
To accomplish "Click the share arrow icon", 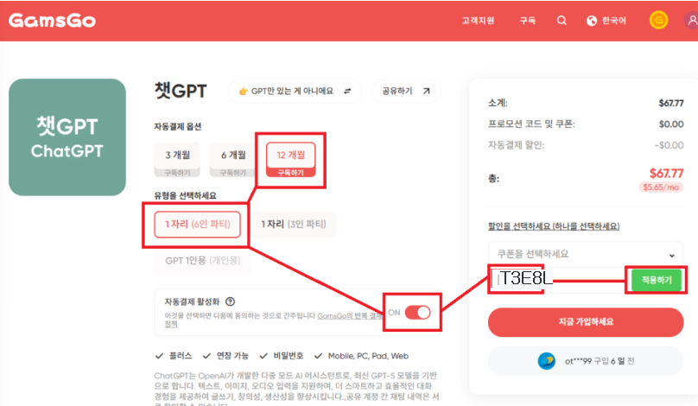I will pyautogui.click(x=427, y=91).
